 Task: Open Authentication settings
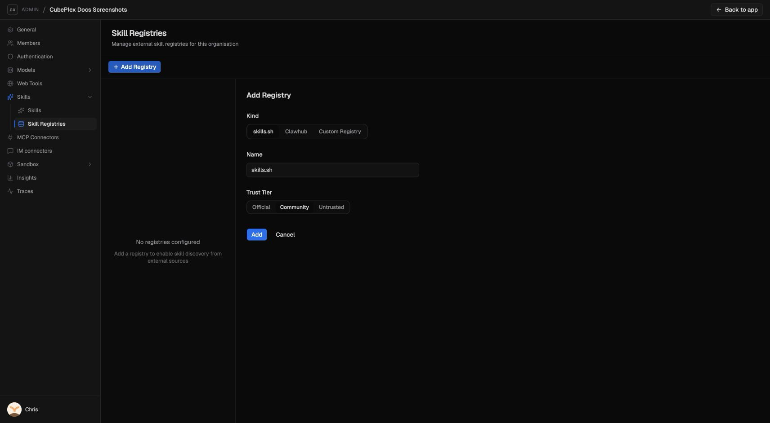click(x=50, y=57)
